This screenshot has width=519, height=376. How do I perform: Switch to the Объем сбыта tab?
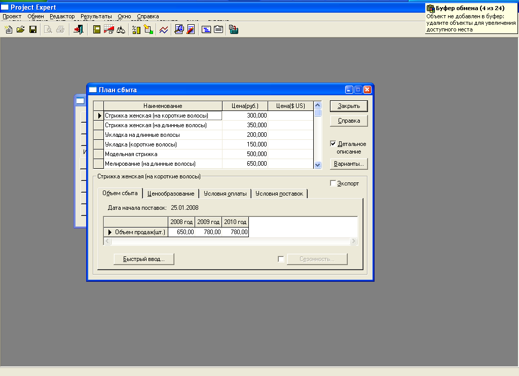tap(120, 193)
